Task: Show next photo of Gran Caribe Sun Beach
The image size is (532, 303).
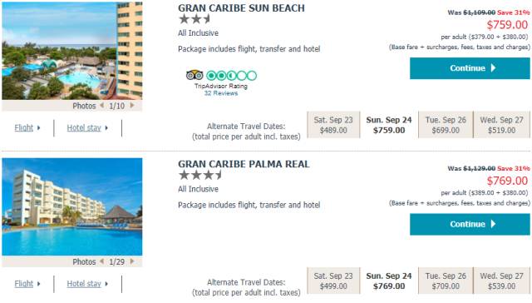Action: pyautogui.click(x=132, y=106)
